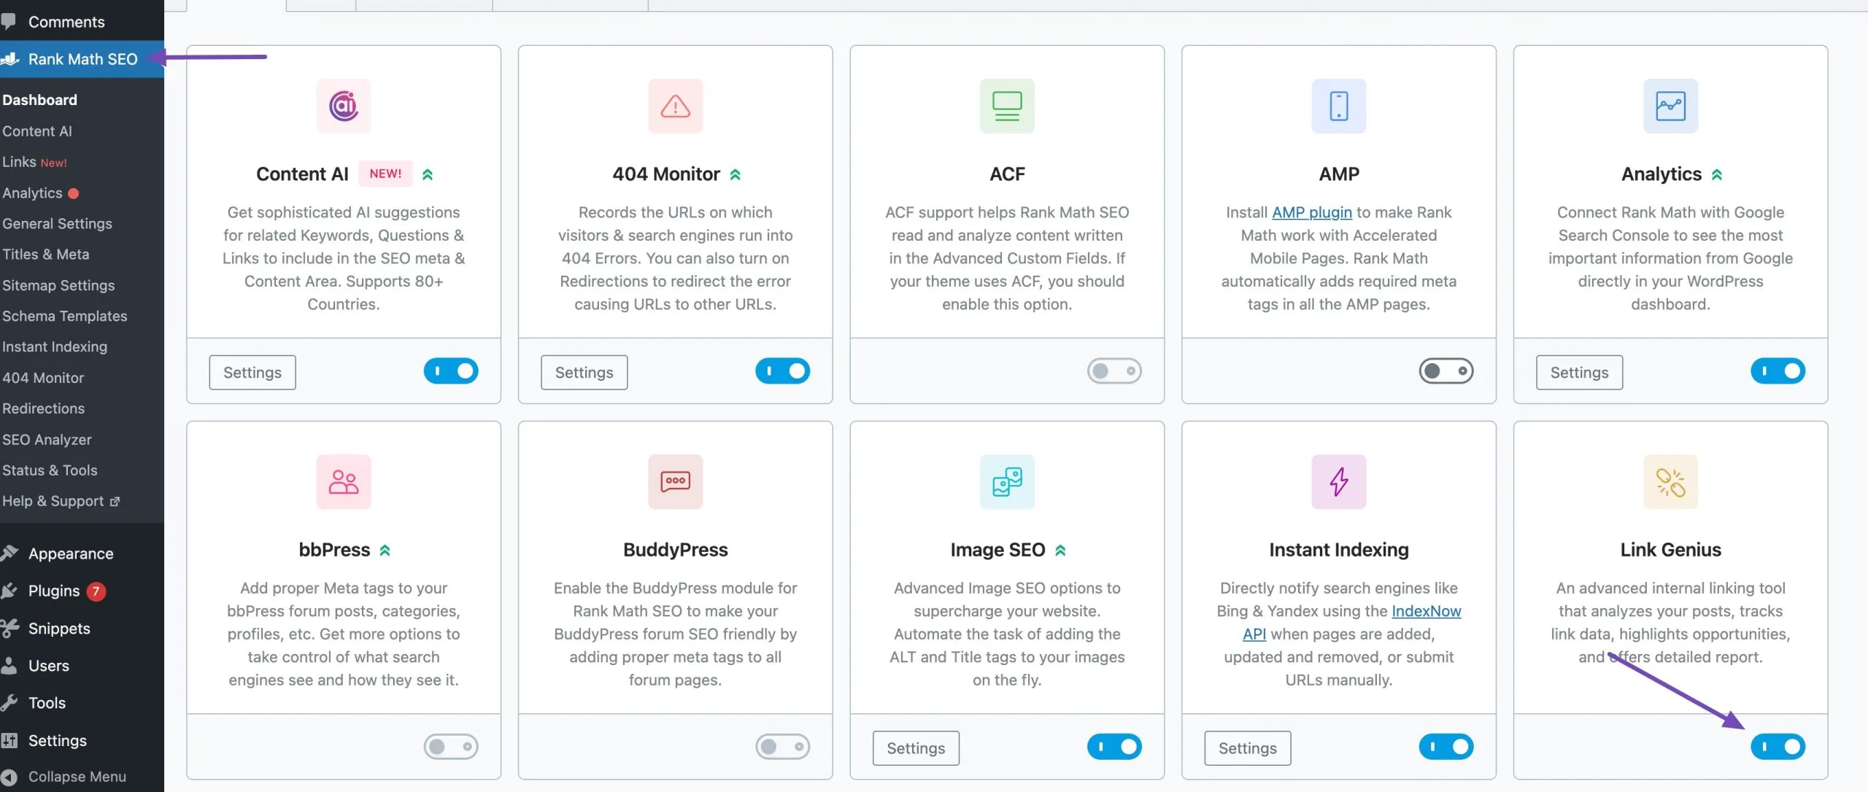The height and width of the screenshot is (792, 1868).
Task: Open Sitemap Settings in the sidebar
Action: [58, 285]
